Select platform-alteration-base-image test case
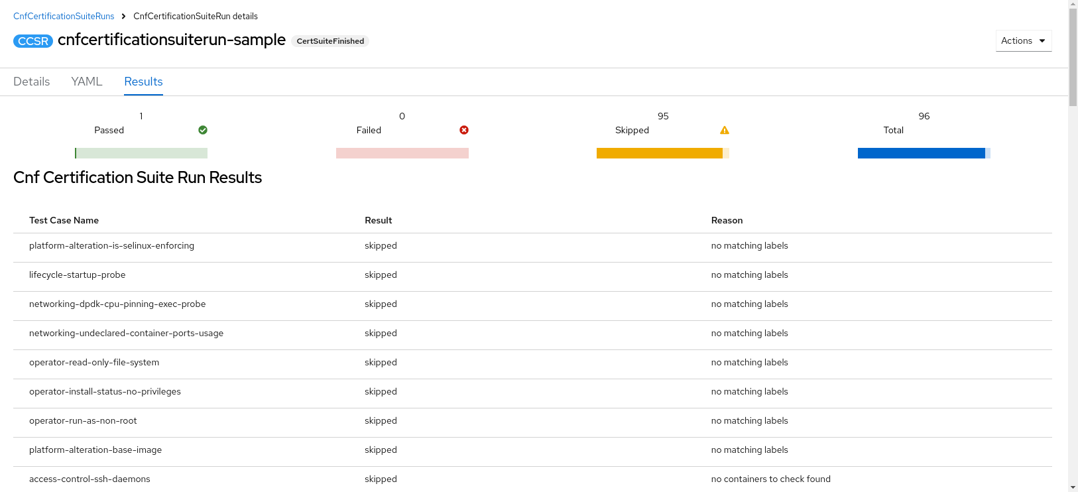The image size is (1078, 492). click(95, 450)
